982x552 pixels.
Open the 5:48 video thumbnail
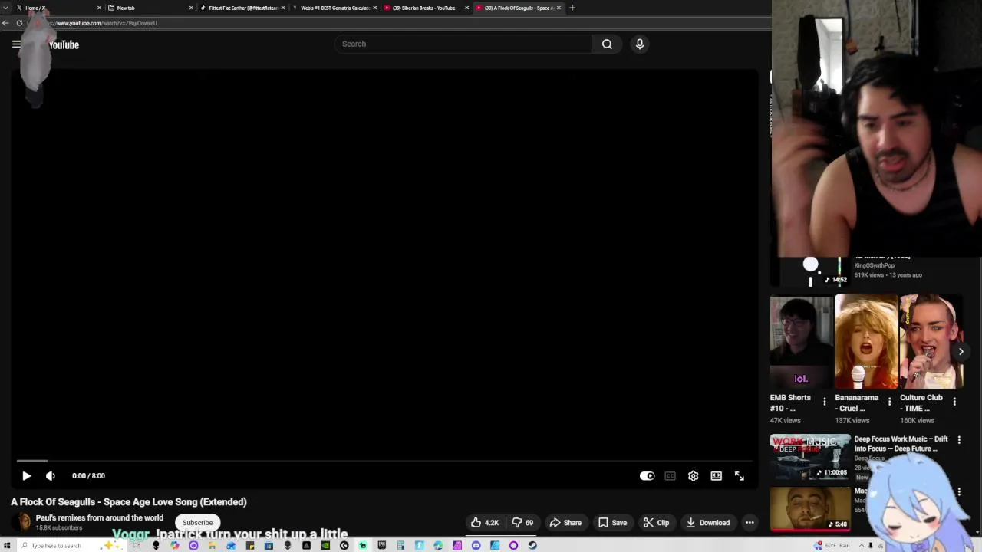pyautogui.click(x=810, y=508)
